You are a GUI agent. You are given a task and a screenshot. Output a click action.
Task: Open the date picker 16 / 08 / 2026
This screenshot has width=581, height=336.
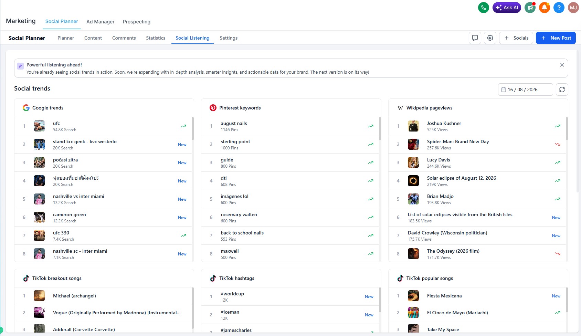coord(525,90)
